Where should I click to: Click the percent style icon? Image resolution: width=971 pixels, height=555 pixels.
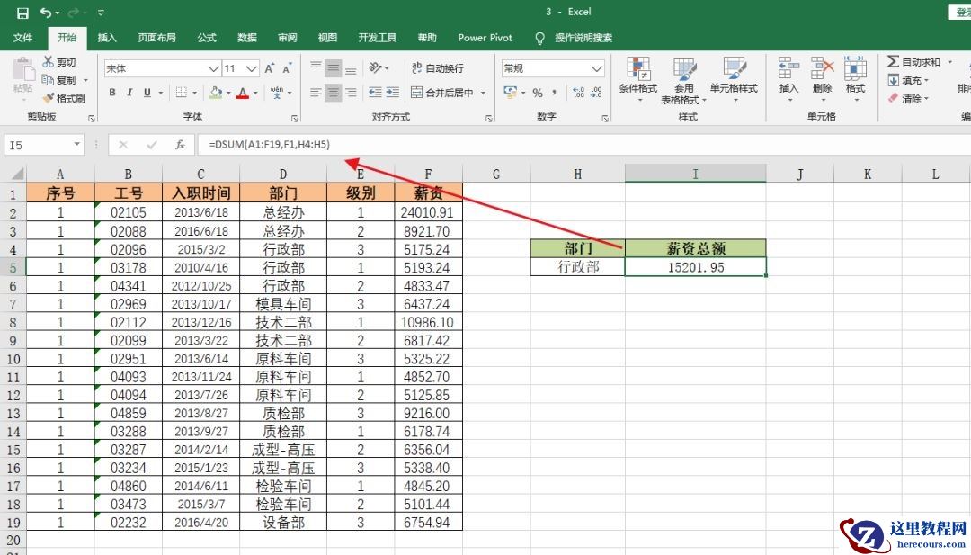click(x=538, y=93)
